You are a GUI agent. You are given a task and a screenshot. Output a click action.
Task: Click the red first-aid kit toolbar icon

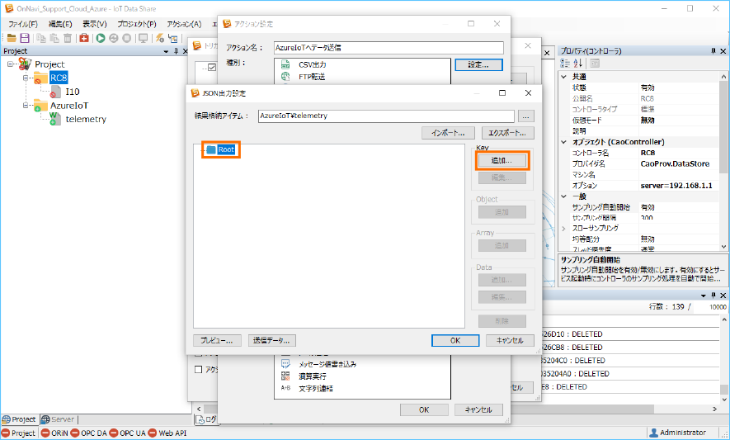(84, 38)
